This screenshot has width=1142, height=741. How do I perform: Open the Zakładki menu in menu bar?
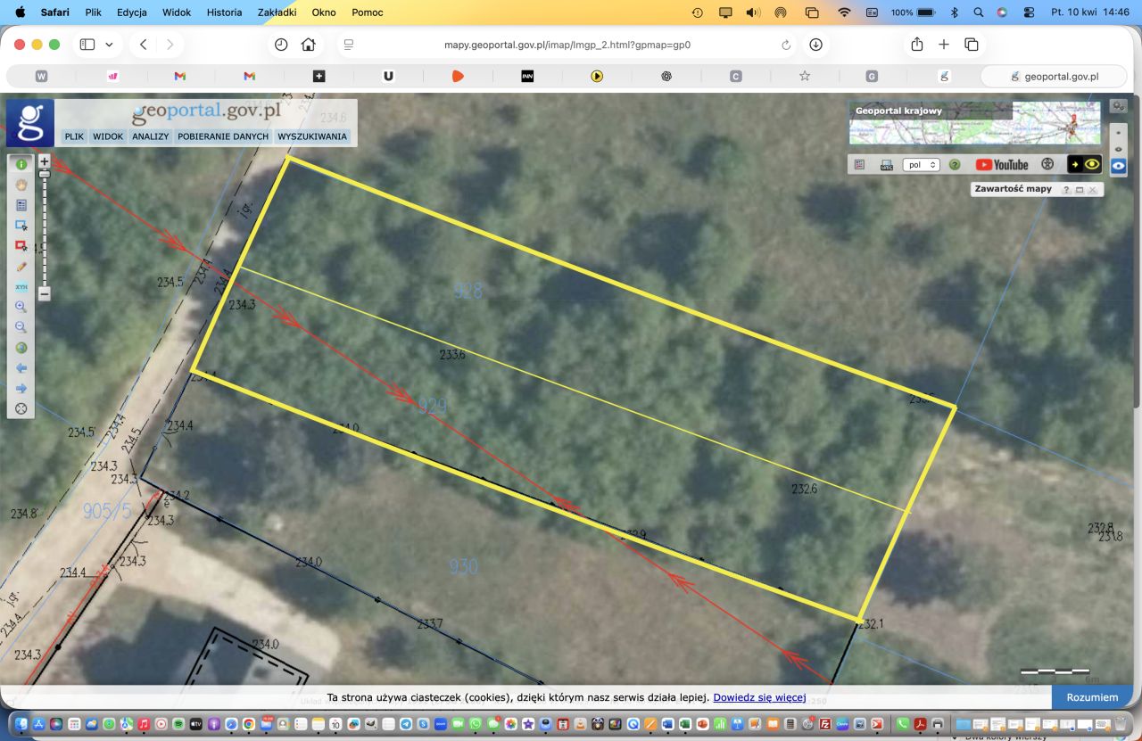coord(277,12)
